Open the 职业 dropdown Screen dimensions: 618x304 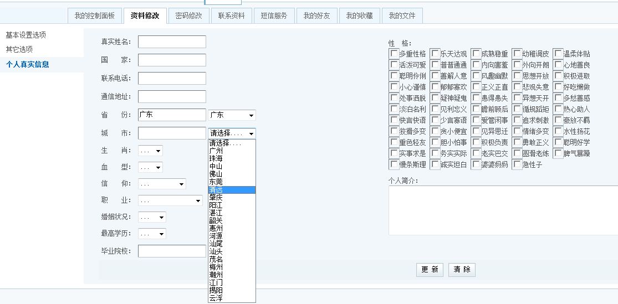coord(170,201)
